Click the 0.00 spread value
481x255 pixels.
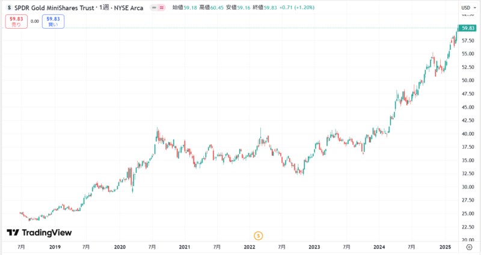coord(35,22)
